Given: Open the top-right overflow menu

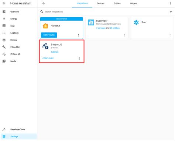Looking at the screenshot, I should click(x=170, y=3).
